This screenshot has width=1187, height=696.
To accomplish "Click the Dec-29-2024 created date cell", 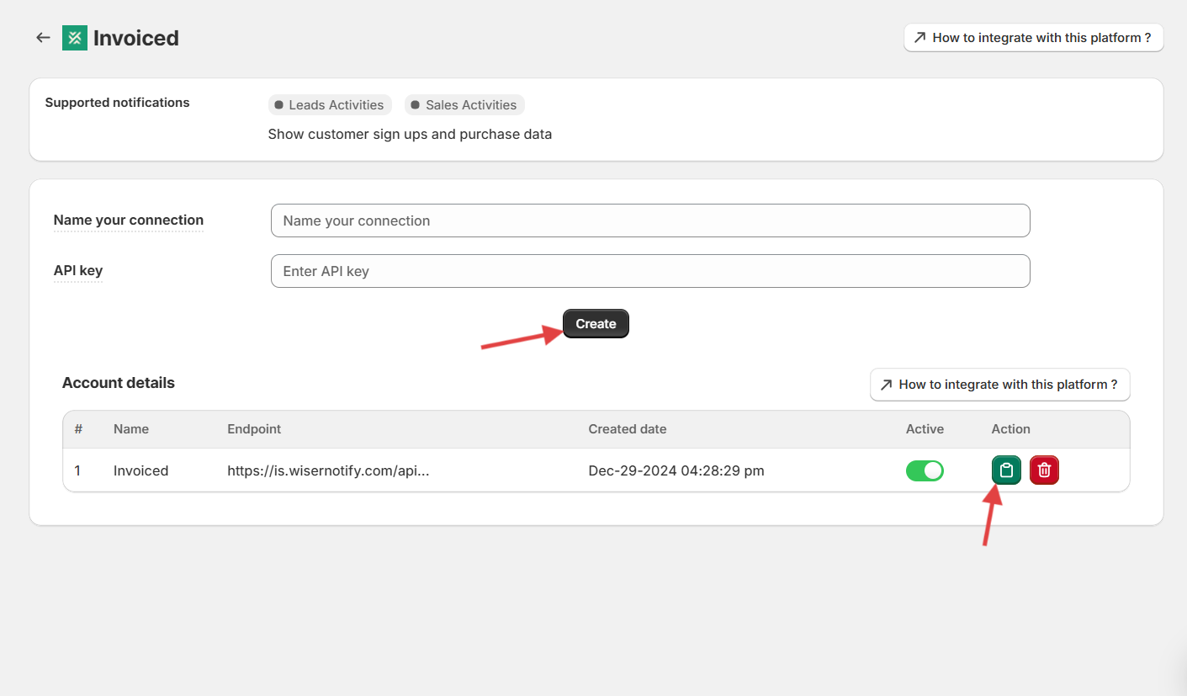I will 676,470.
